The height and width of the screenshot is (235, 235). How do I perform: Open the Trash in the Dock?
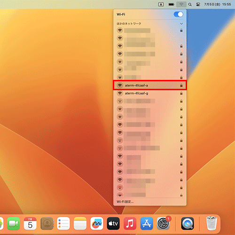[x=211, y=223]
